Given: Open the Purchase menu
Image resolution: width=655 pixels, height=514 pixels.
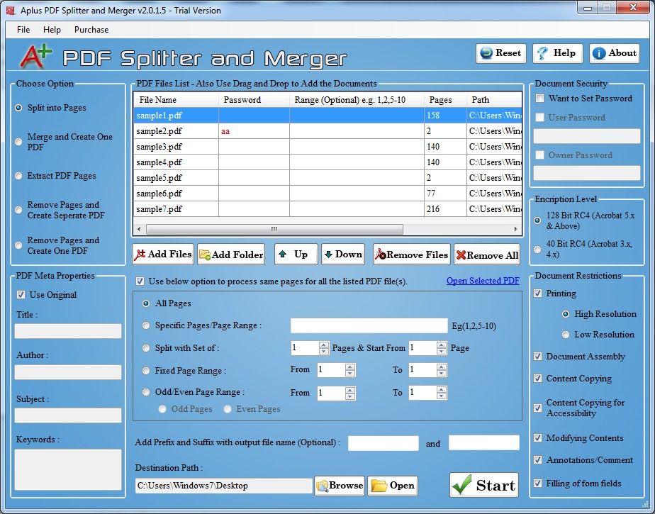Looking at the screenshot, I should click(91, 30).
